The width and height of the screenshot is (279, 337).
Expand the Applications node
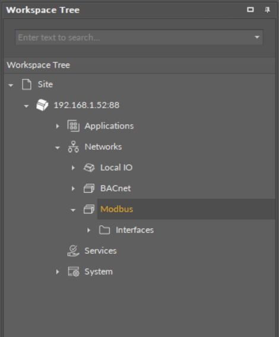58,126
